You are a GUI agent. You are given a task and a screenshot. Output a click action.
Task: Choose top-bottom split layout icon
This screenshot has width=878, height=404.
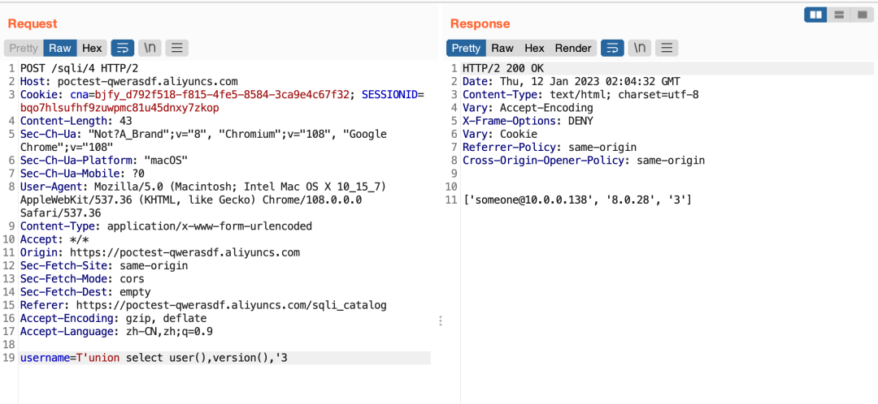click(x=839, y=15)
